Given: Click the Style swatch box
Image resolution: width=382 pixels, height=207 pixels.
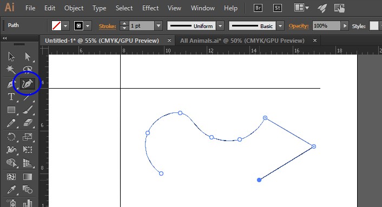Looking at the screenshot, I should 374,26.
